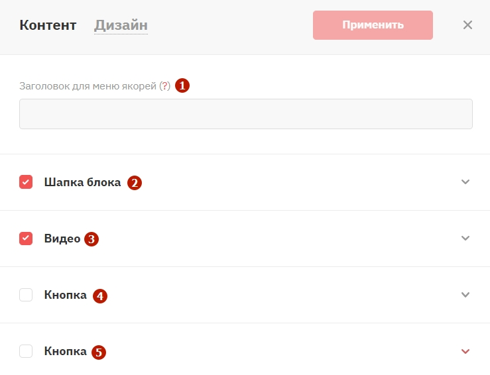490x375 pixels.
Task: Click the question mark help hint
Action: coord(164,85)
